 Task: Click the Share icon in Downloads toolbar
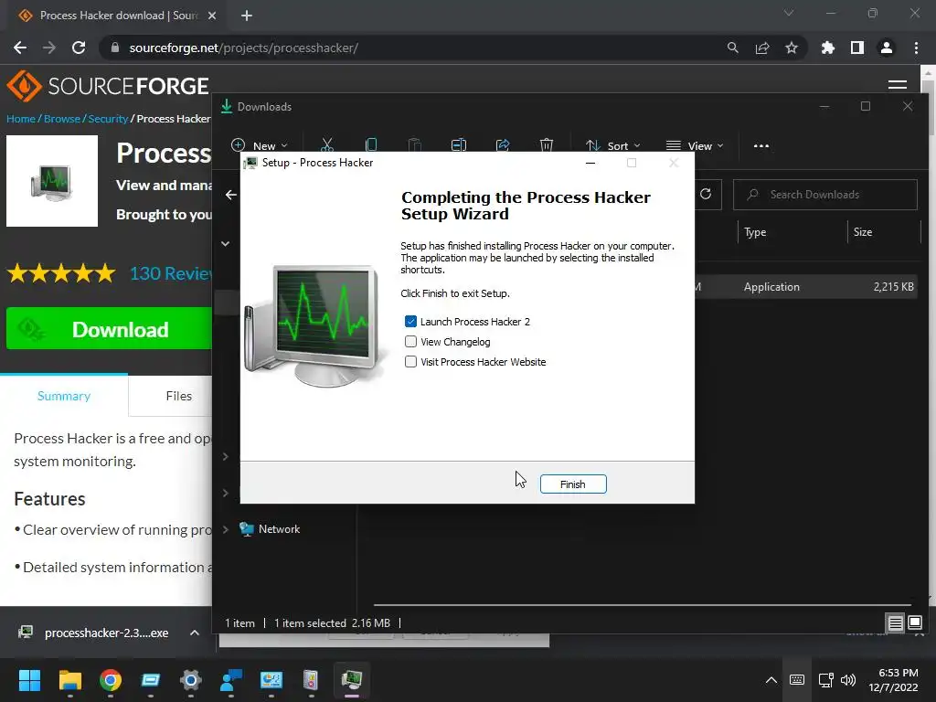click(503, 145)
